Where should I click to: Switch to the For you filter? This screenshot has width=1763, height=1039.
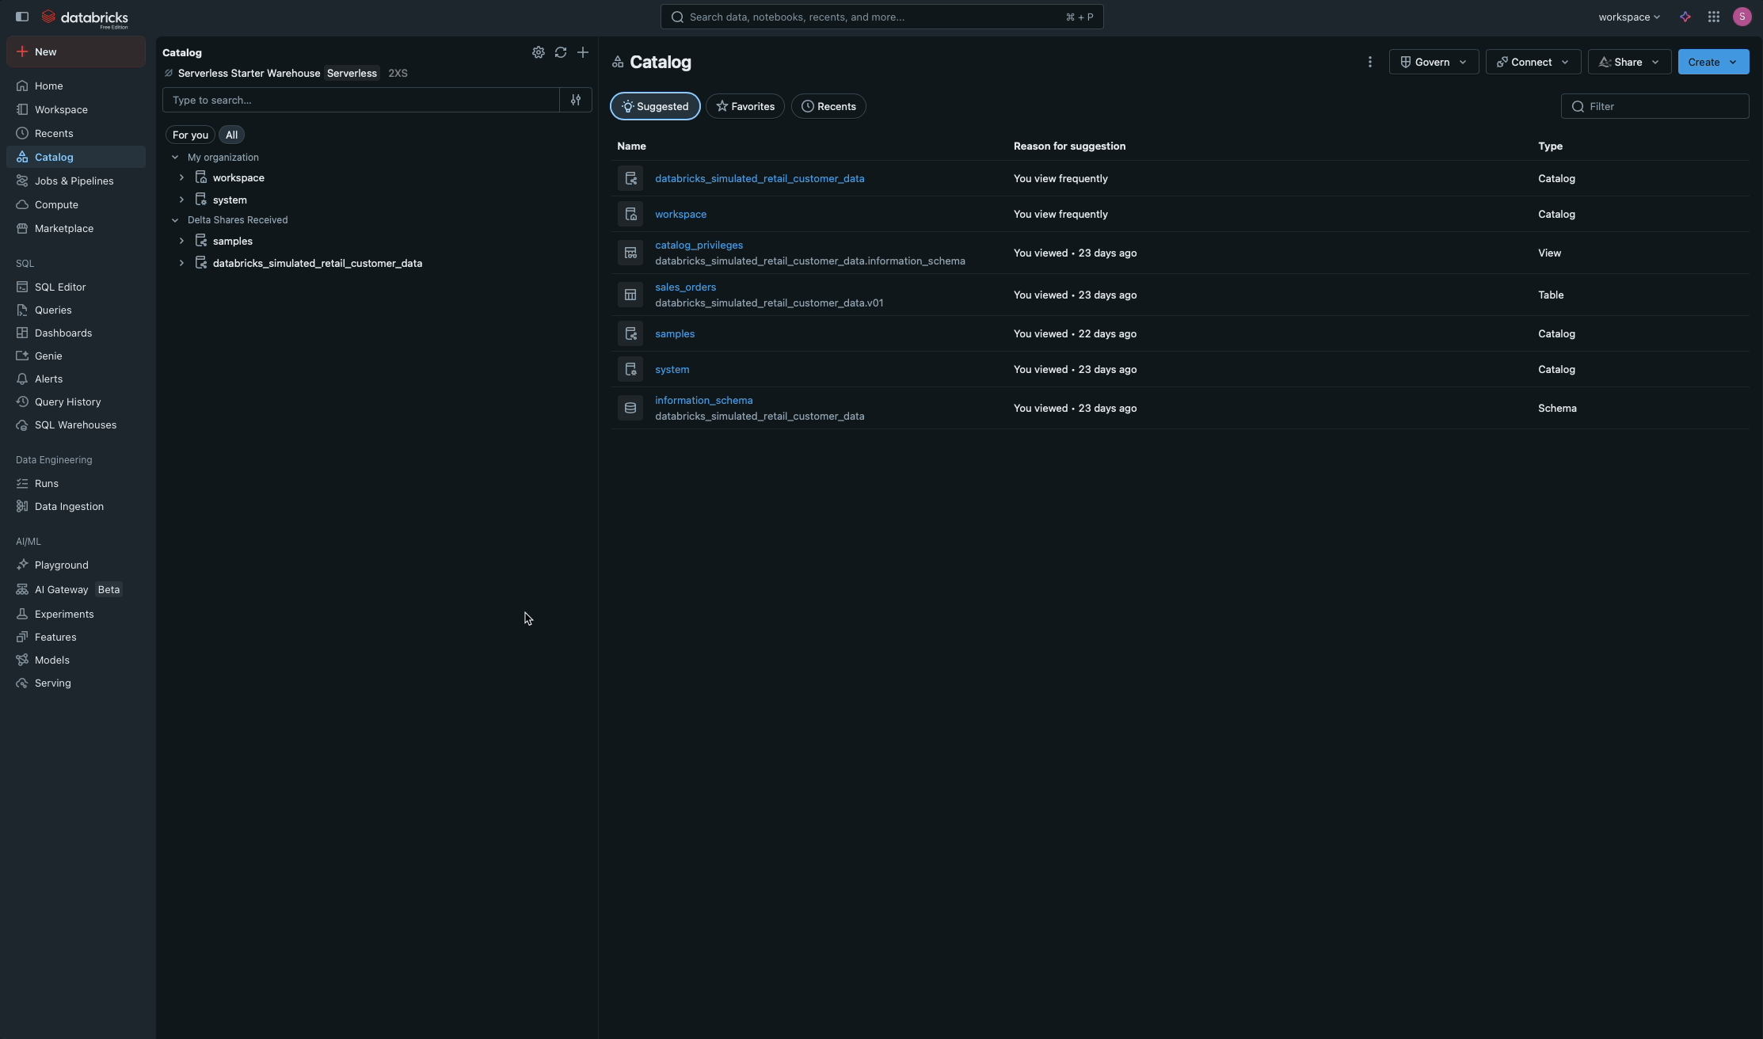tap(190, 135)
